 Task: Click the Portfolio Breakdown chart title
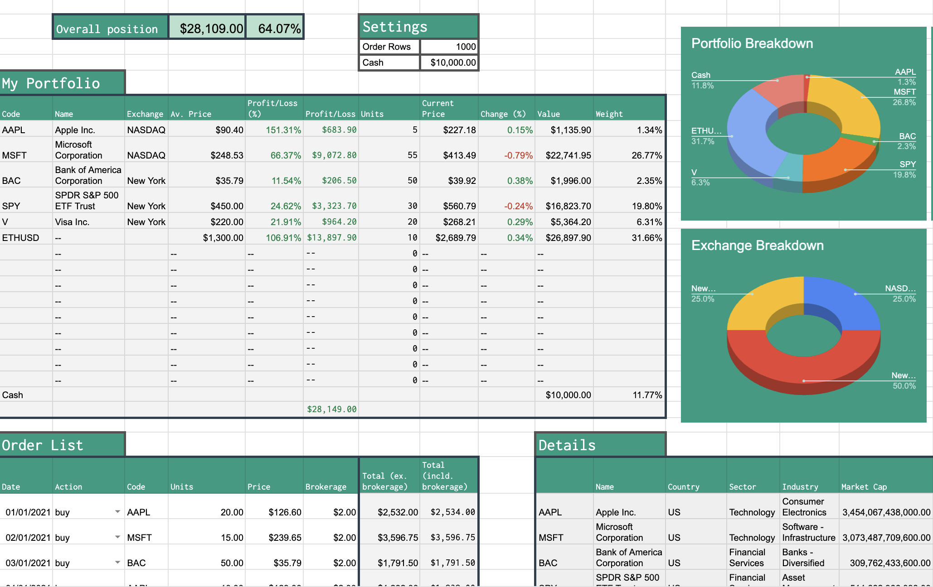(752, 43)
